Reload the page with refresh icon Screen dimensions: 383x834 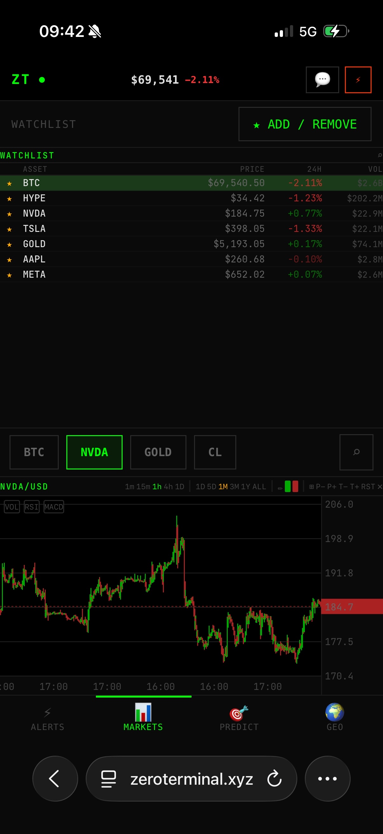tap(274, 779)
